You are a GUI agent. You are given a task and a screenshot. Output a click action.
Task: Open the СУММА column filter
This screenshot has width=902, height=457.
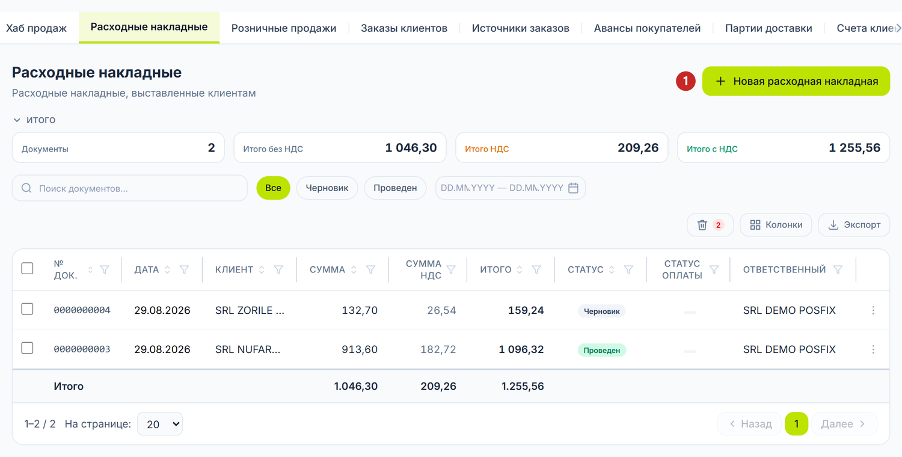371,270
